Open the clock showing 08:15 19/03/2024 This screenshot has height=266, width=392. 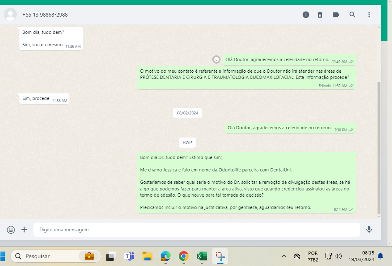point(361,256)
